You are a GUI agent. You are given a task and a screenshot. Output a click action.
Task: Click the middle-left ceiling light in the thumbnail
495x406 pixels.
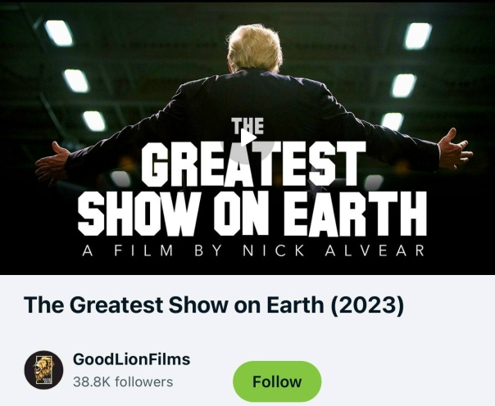click(76, 81)
